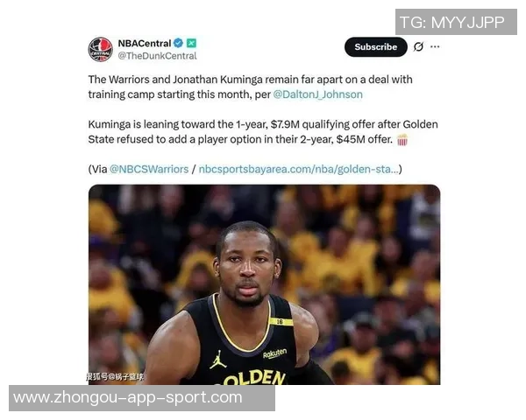Visit the @NBCSWarriors mention
The image size is (526, 420).
(149, 169)
